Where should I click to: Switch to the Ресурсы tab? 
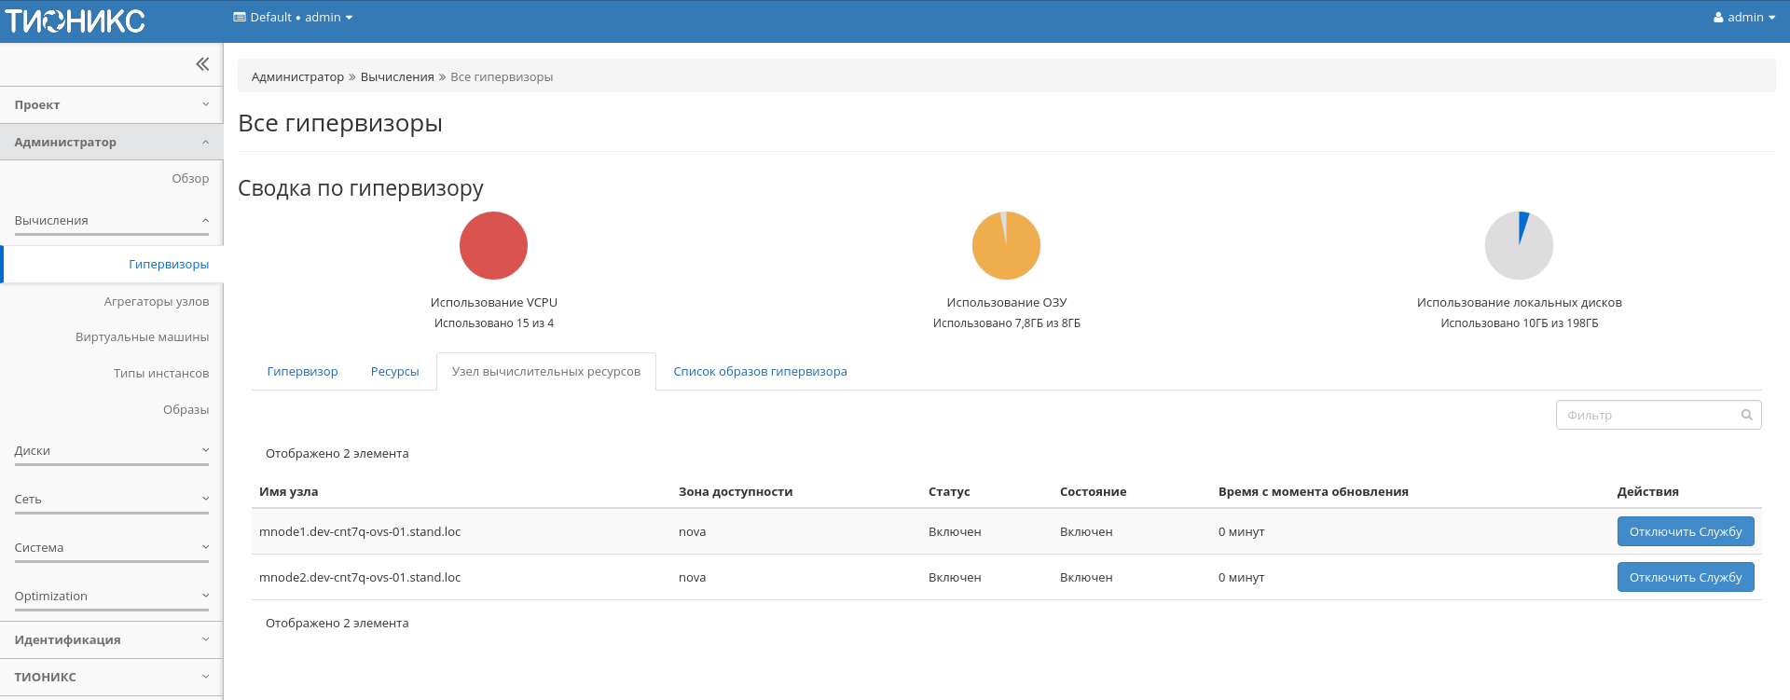point(394,372)
